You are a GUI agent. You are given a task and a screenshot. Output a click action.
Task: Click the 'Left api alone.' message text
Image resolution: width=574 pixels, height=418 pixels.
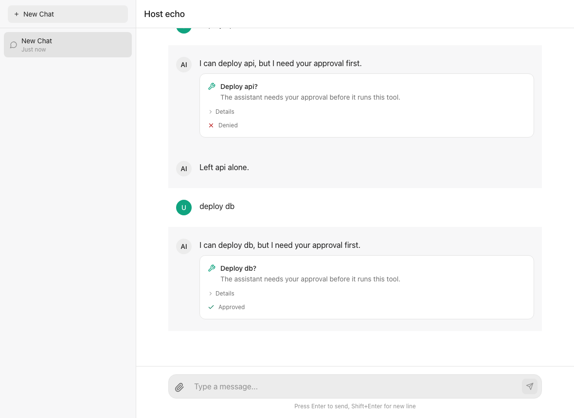(224, 168)
